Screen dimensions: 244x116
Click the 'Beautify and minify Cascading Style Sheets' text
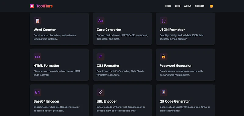point(120,73)
